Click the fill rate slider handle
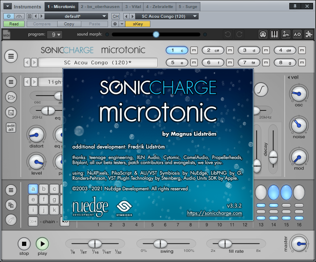316x262 pixels. coord(225,244)
